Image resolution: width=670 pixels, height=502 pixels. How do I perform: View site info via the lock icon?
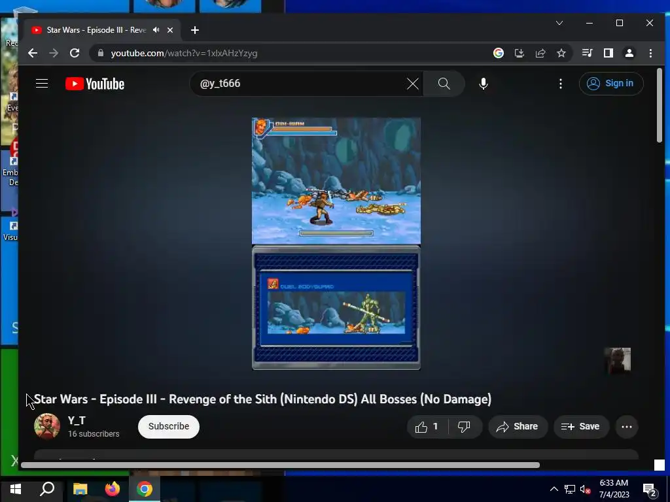click(x=101, y=53)
